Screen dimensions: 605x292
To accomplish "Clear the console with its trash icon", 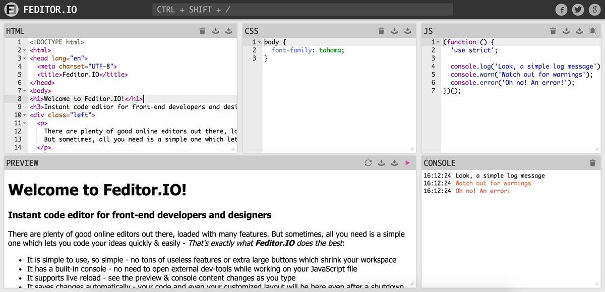I will pos(592,163).
